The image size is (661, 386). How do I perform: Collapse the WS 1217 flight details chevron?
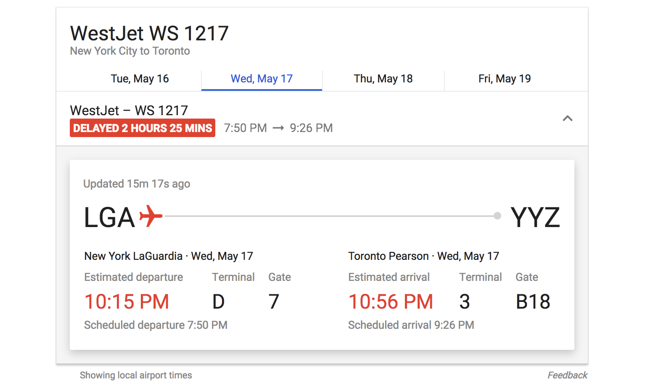567,119
